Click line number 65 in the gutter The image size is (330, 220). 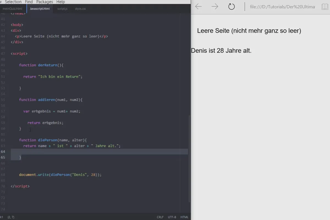pyautogui.click(x=3, y=157)
